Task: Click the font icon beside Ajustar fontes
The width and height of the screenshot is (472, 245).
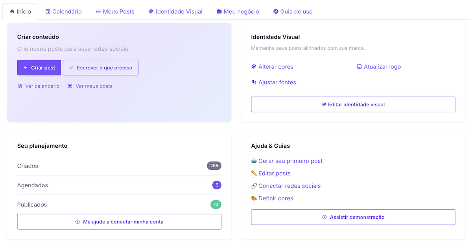Action: pyautogui.click(x=254, y=82)
